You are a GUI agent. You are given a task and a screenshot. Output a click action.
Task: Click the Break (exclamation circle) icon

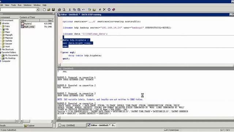[109, 10]
